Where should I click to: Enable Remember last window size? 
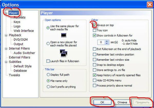(94, 60)
